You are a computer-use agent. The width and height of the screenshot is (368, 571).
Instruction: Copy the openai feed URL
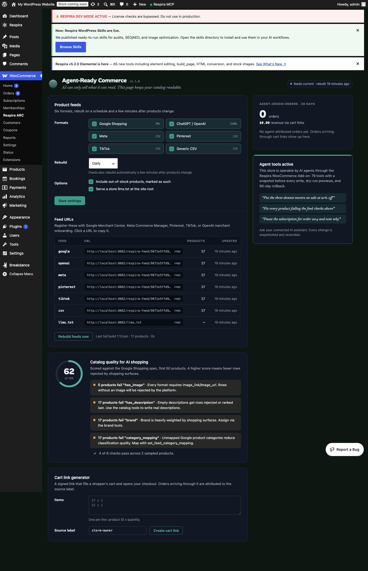(x=177, y=263)
